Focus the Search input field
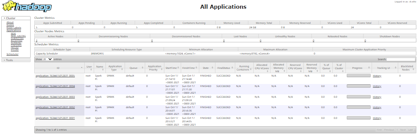Image resolution: width=418 pixels, height=135 pixels. (401, 59)
